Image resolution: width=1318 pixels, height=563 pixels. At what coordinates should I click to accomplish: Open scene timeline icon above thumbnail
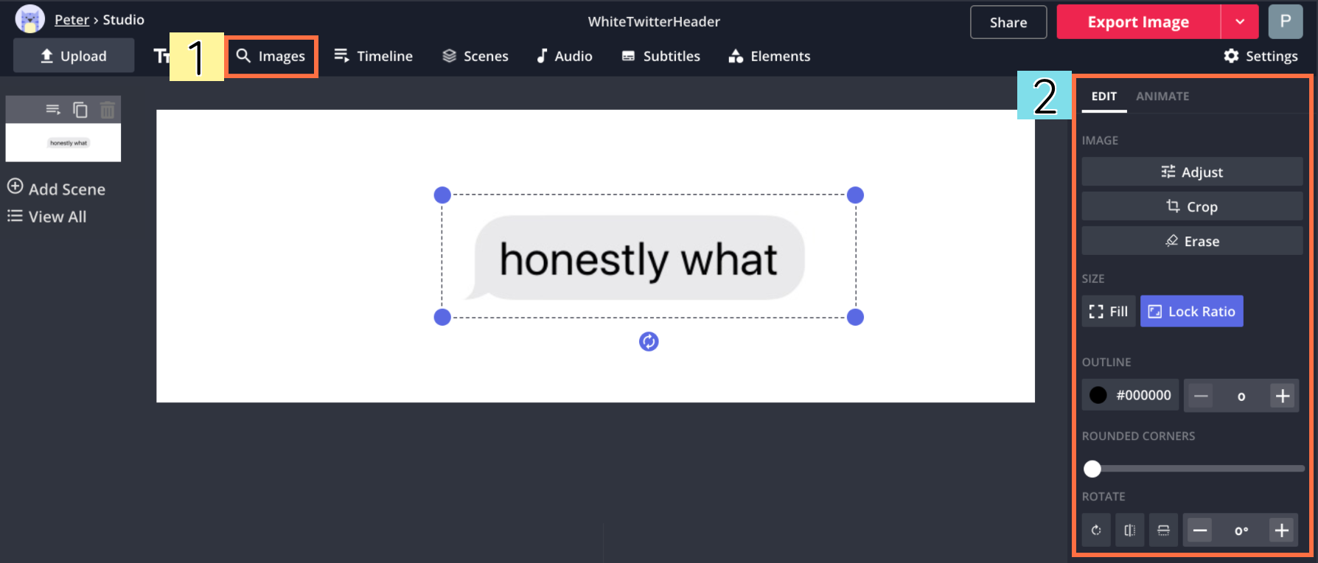53,110
